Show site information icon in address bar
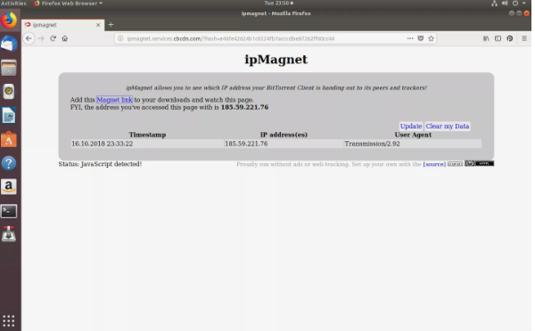Image resolution: width=535 pixels, height=331 pixels. pyautogui.click(x=120, y=38)
